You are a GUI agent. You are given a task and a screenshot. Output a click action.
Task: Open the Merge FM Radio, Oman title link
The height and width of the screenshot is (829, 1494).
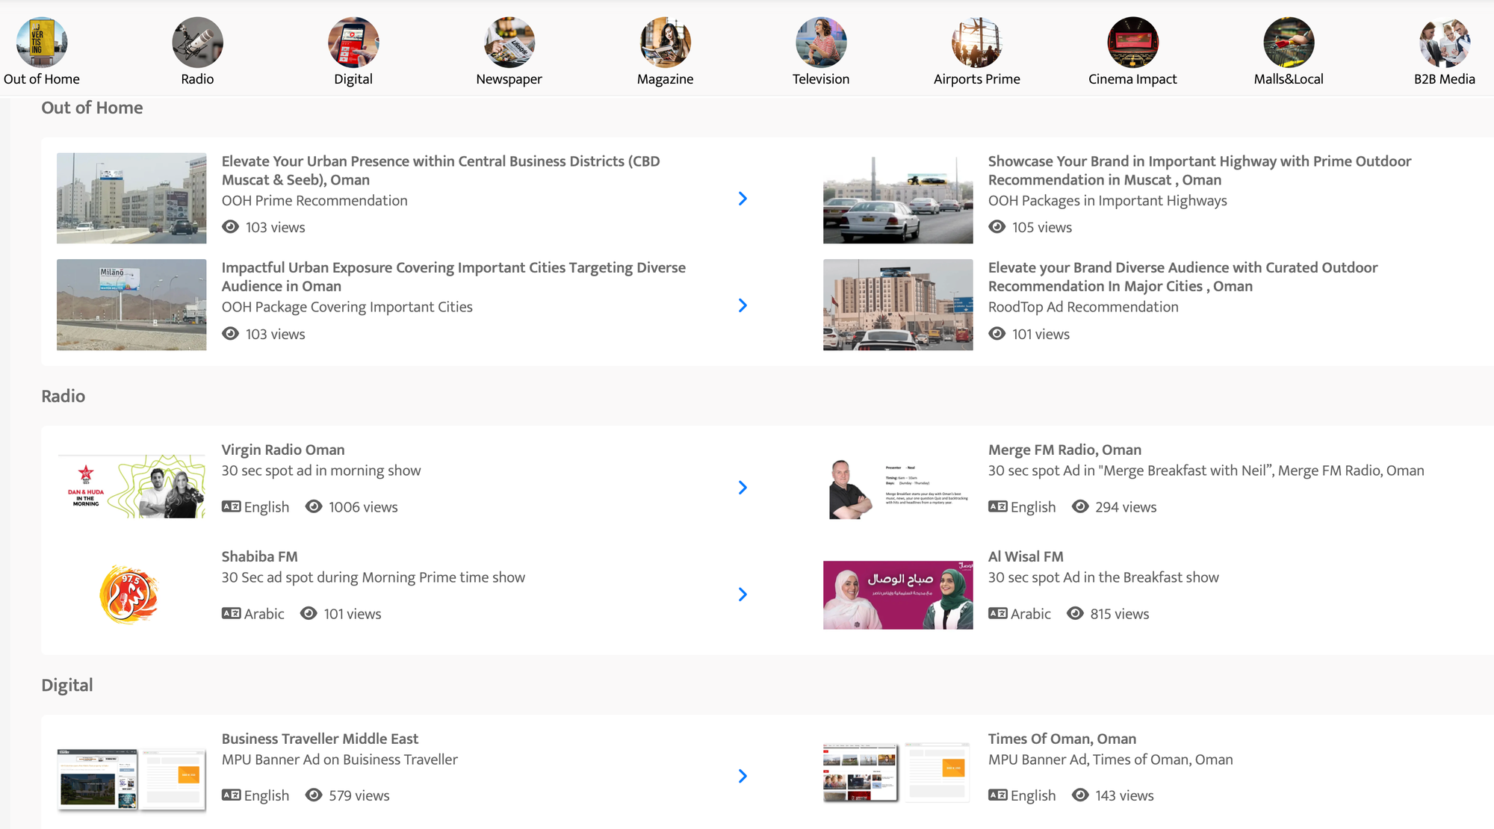click(x=1064, y=450)
